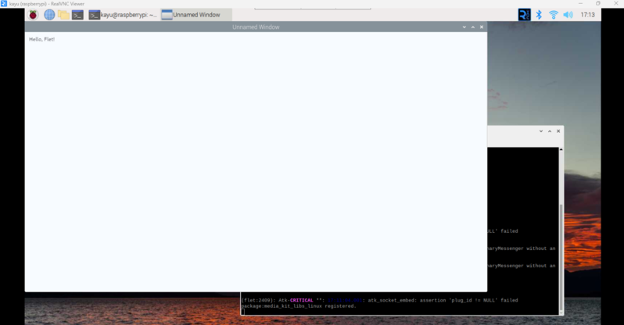624x325 pixels.
Task: Maximize the Unnamed Window Flet app
Action: pos(473,27)
